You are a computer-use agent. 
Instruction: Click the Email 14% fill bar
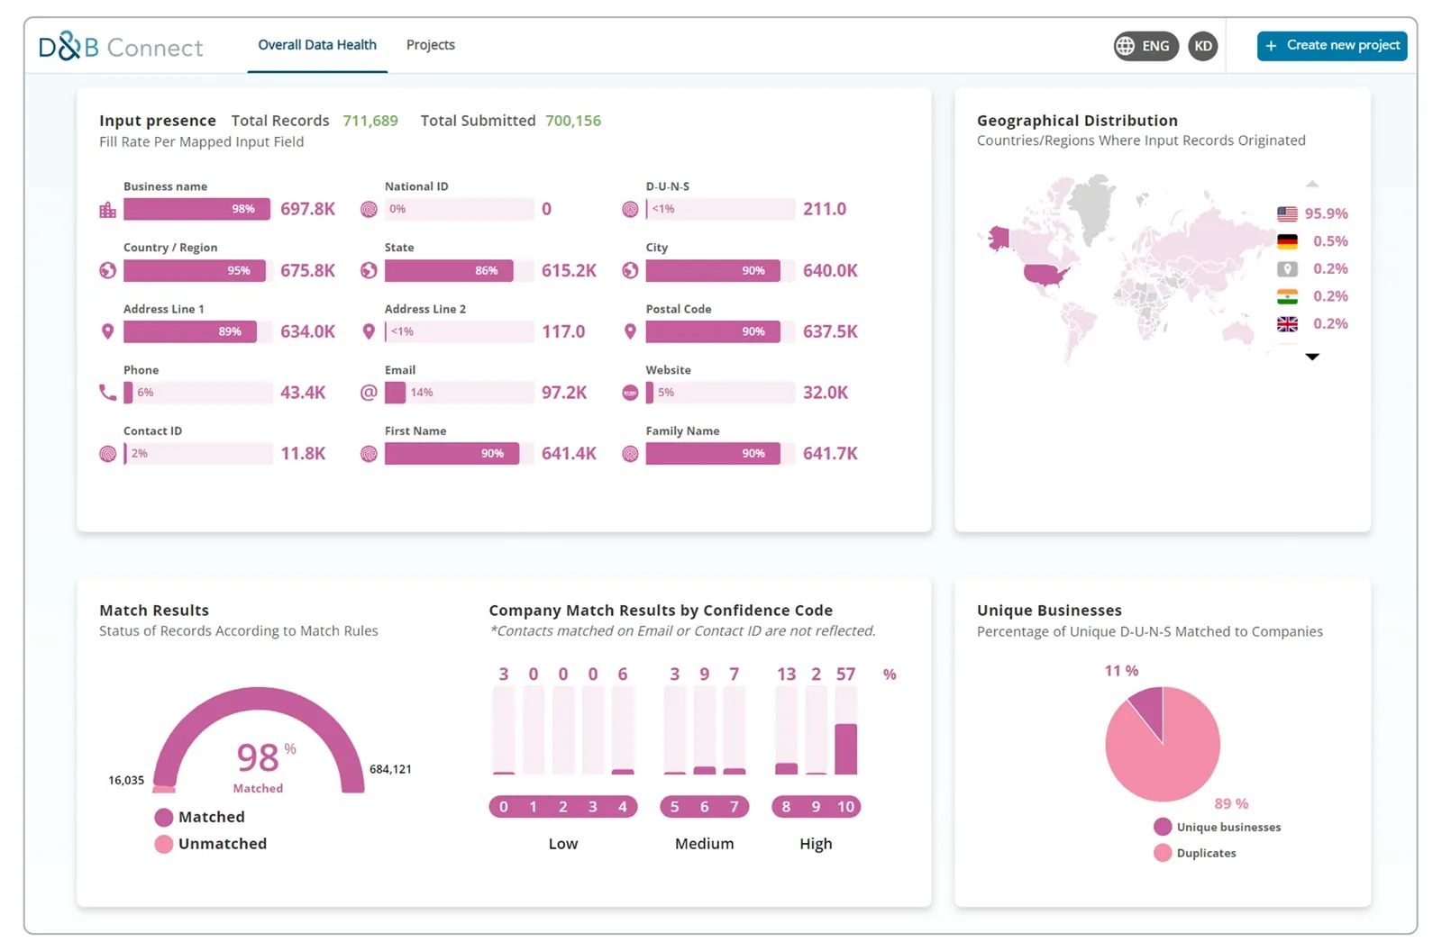click(395, 393)
